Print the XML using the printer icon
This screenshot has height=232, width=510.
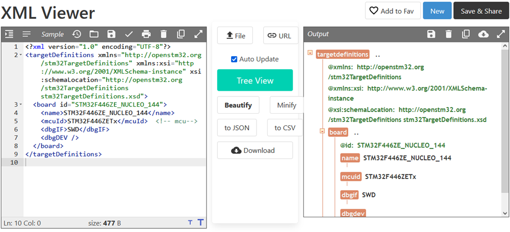(x=146, y=34)
